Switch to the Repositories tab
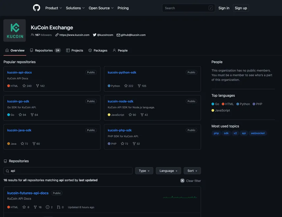 pyautogui.click(x=45, y=51)
